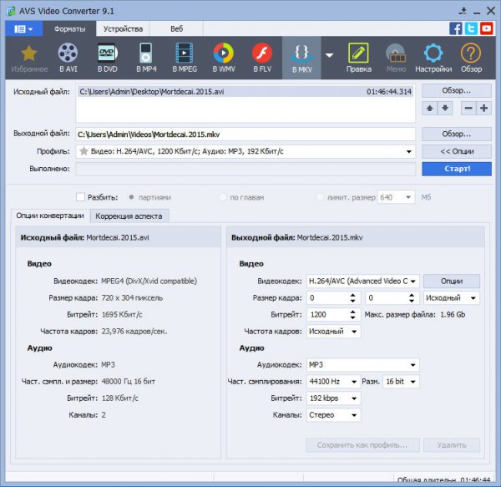The height and width of the screenshot is (487, 501).
Task: Select the To MPEG format icon
Action: tap(185, 58)
